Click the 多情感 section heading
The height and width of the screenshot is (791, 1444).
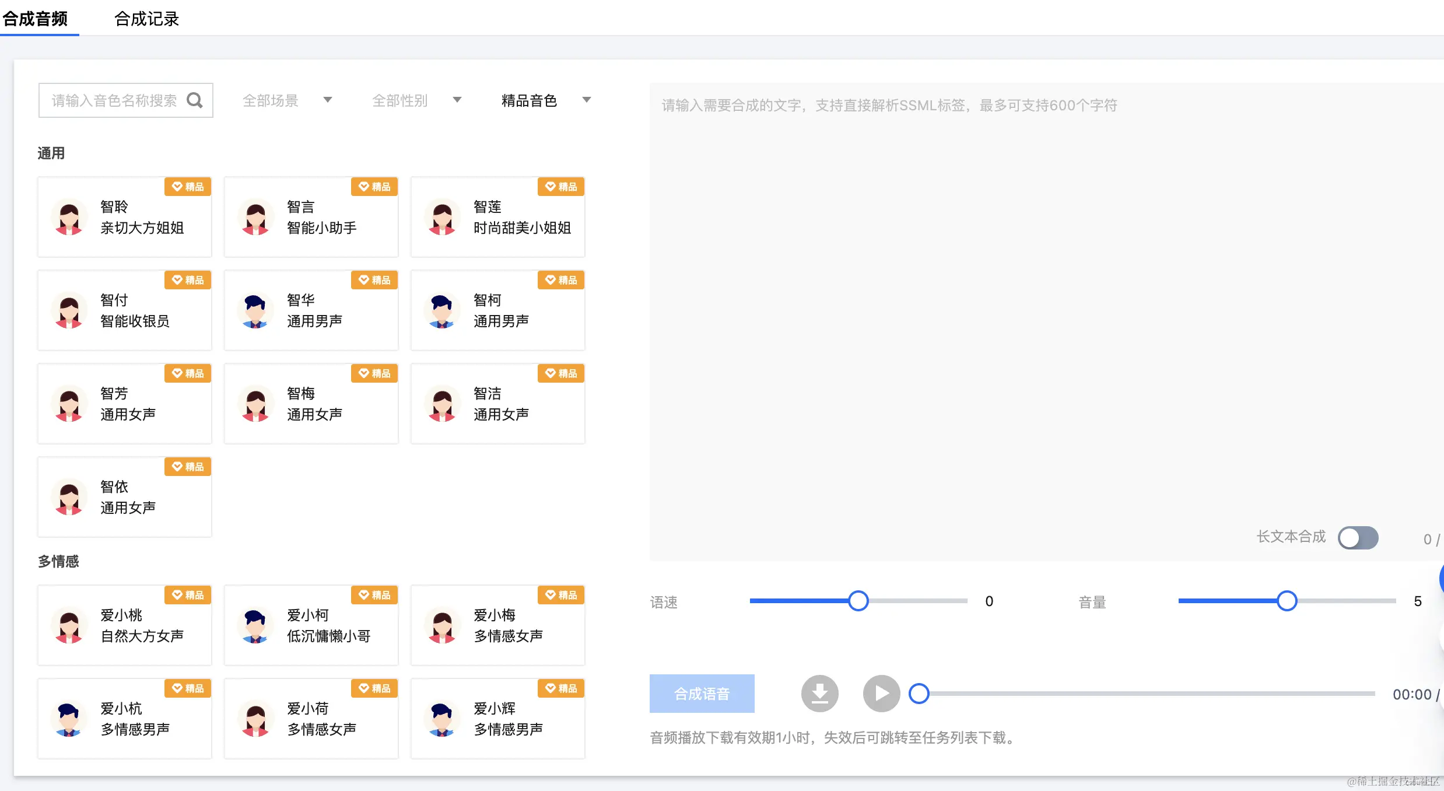(x=58, y=561)
